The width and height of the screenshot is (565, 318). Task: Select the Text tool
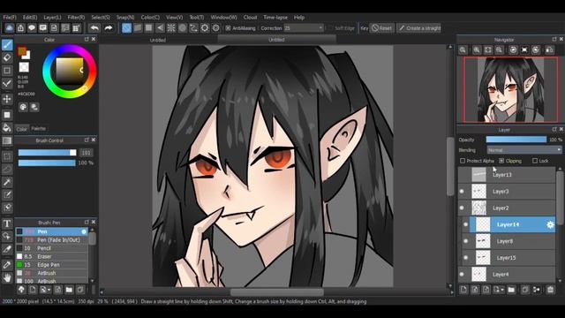point(7,223)
